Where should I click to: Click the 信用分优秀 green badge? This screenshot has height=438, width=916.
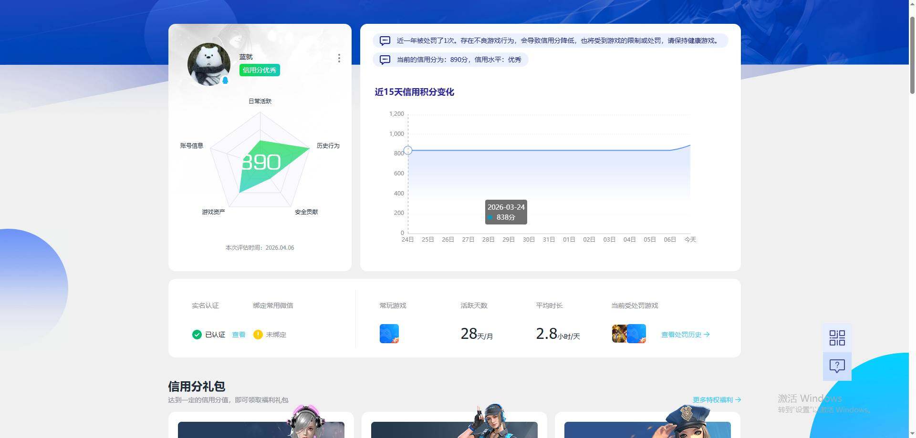pos(260,70)
